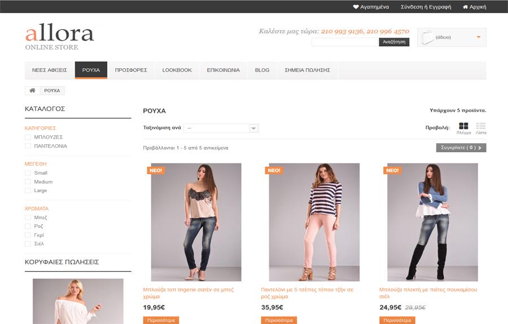Click the heart icon next to Αγαπημένα
Image resolution: width=508 pixels, height=324 pixels.
click(x=356, y=7)
